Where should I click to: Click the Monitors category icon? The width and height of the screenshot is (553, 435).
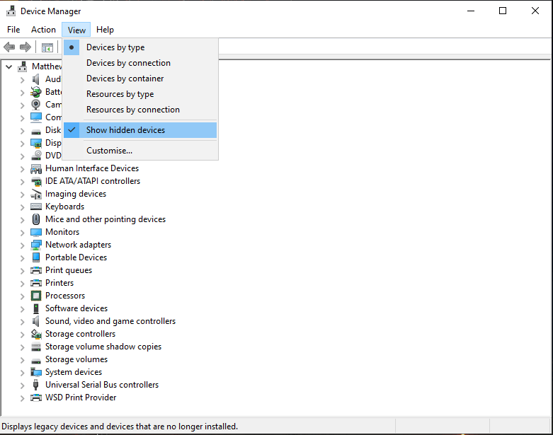tap(36, 232)
